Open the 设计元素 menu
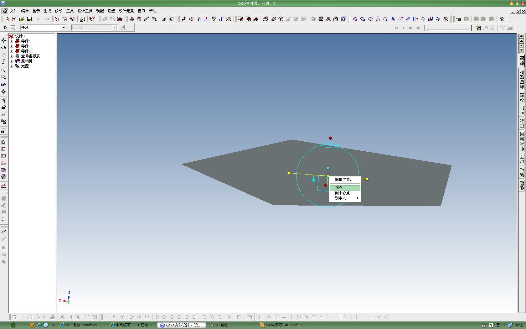This screenshot has width=526, height=329. click(126, 11)
